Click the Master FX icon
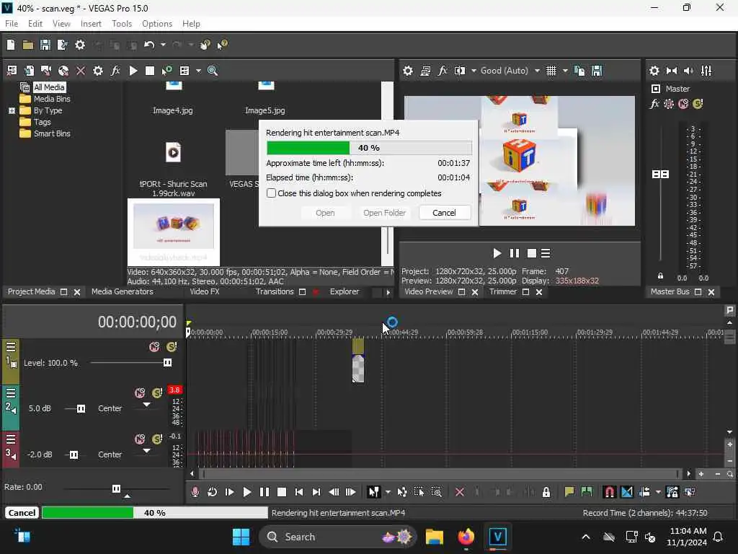This screenshot has height=554, width=738. click(x=654, y=104)
